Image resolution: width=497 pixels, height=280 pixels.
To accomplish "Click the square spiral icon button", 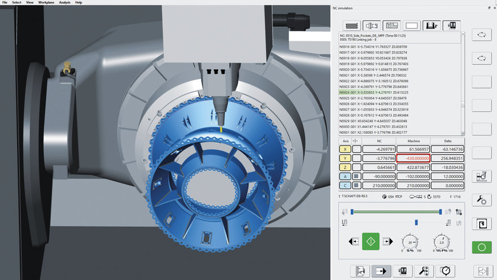I will pyautogui.click(x=482, y=223).
